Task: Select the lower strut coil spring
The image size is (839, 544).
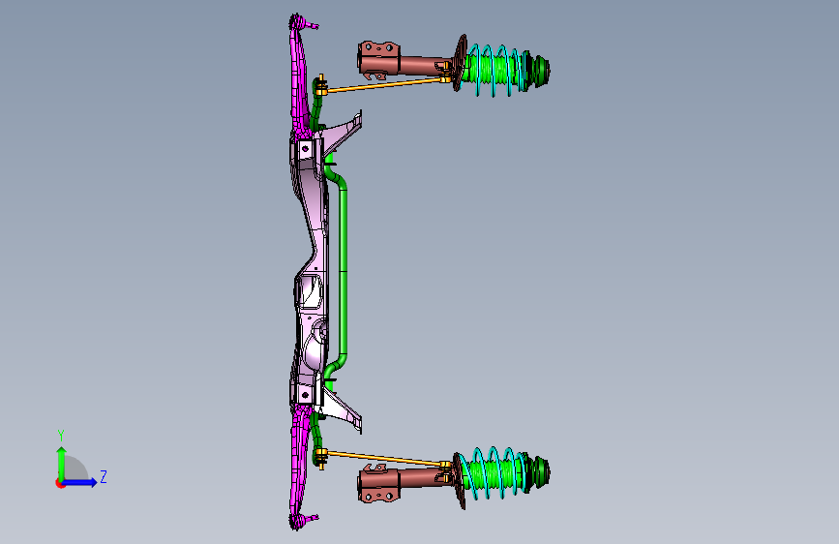Action: point(494,472)
